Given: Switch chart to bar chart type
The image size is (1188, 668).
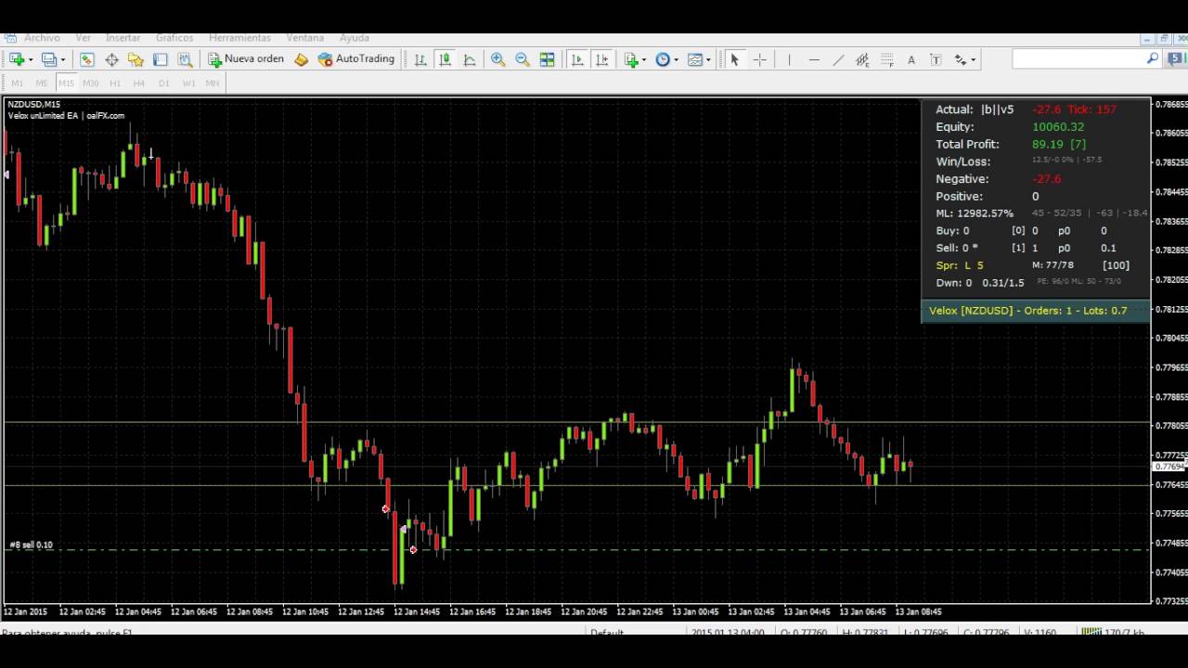Looking at the screenshot, I should pyautogui.click(x=420, y=59).
